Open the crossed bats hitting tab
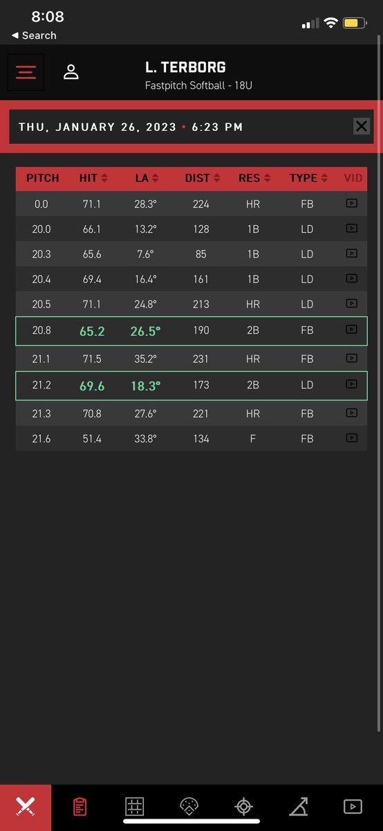 coord(26,807)
